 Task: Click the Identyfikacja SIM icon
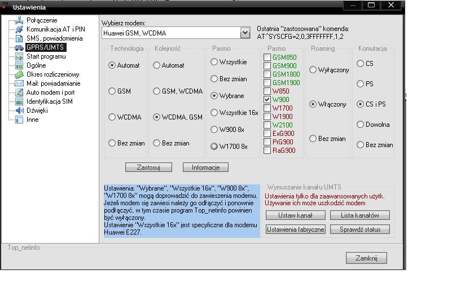point(19,101)
